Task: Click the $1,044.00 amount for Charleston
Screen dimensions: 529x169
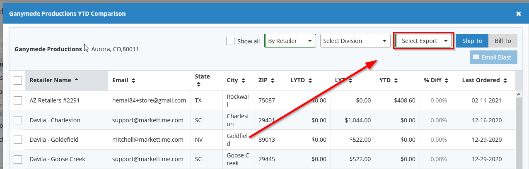Action: point(358,120)
